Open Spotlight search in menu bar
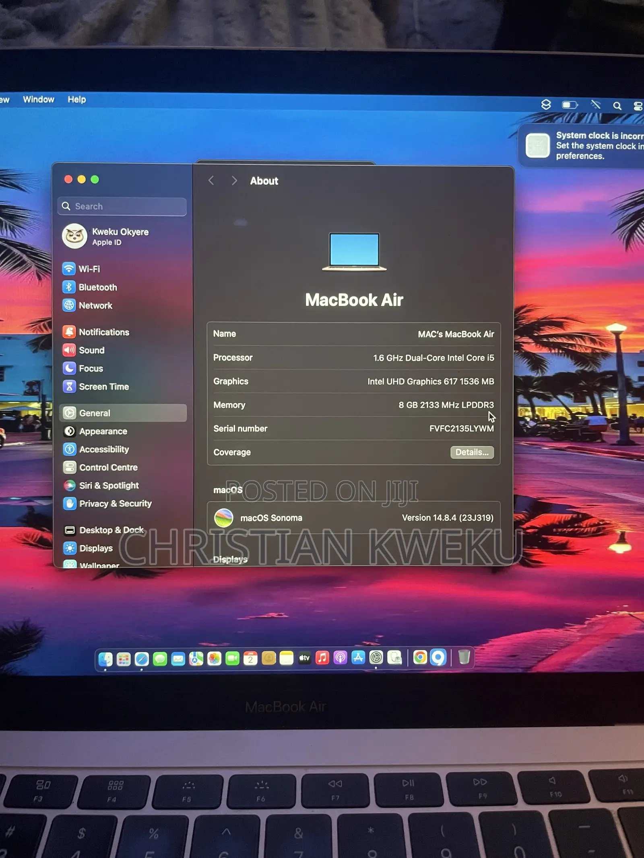This screenshot has height=858, width=644. click(x=617, y=106)
